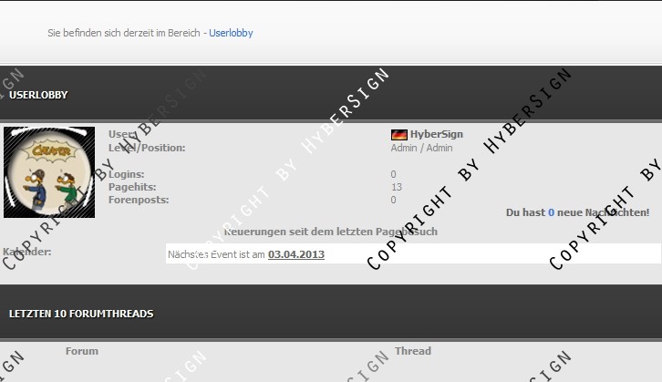Select the Forum column header
Image resolution: width=662 pixels, height=382 pixels.
[x=82, y=351]
